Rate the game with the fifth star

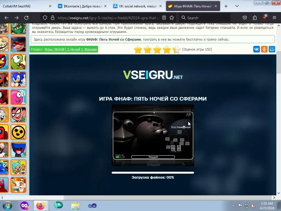coord(176,49)
